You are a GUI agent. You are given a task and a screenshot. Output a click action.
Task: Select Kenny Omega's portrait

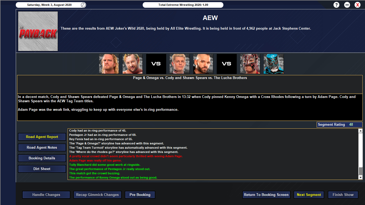click(133, 64)
